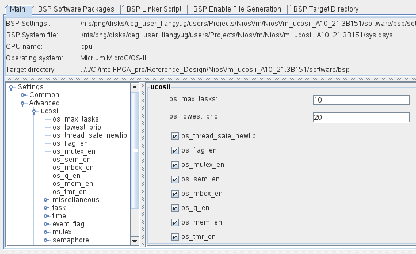
Task: Select os_lowest_prio tree item
Action: click(77, 127)
